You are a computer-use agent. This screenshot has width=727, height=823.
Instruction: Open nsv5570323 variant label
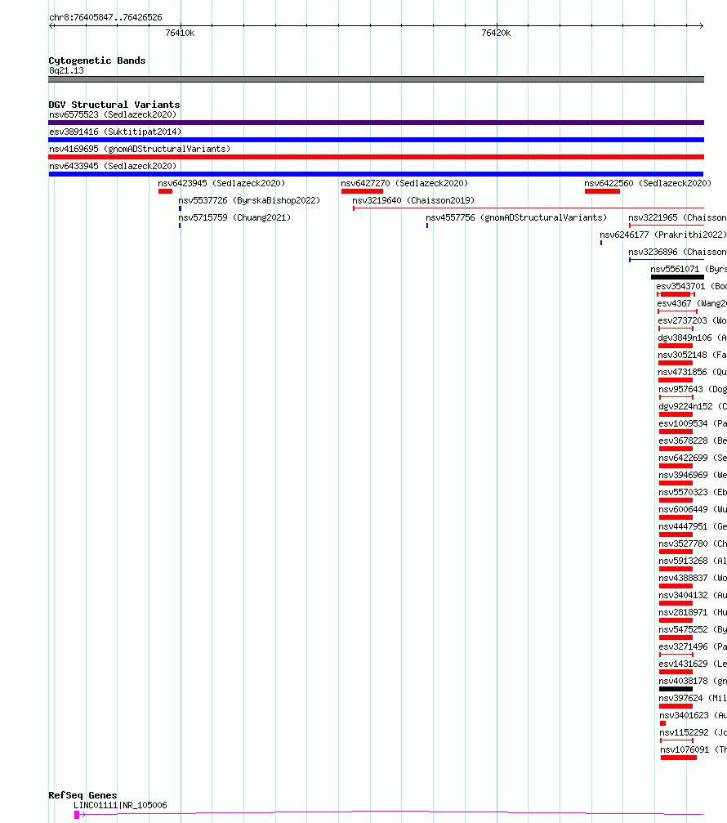693,492
